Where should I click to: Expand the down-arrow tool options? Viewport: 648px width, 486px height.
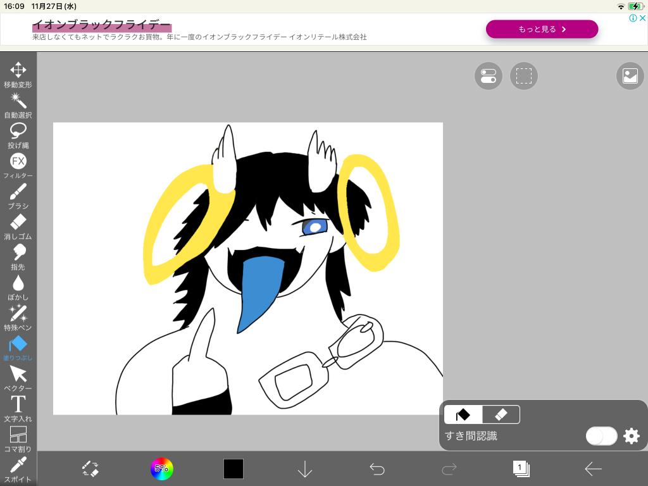pyautogui.click(x=305, y=469)
